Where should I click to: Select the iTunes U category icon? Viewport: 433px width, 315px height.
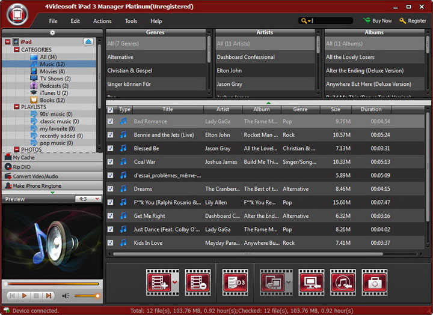pos(34,93)
